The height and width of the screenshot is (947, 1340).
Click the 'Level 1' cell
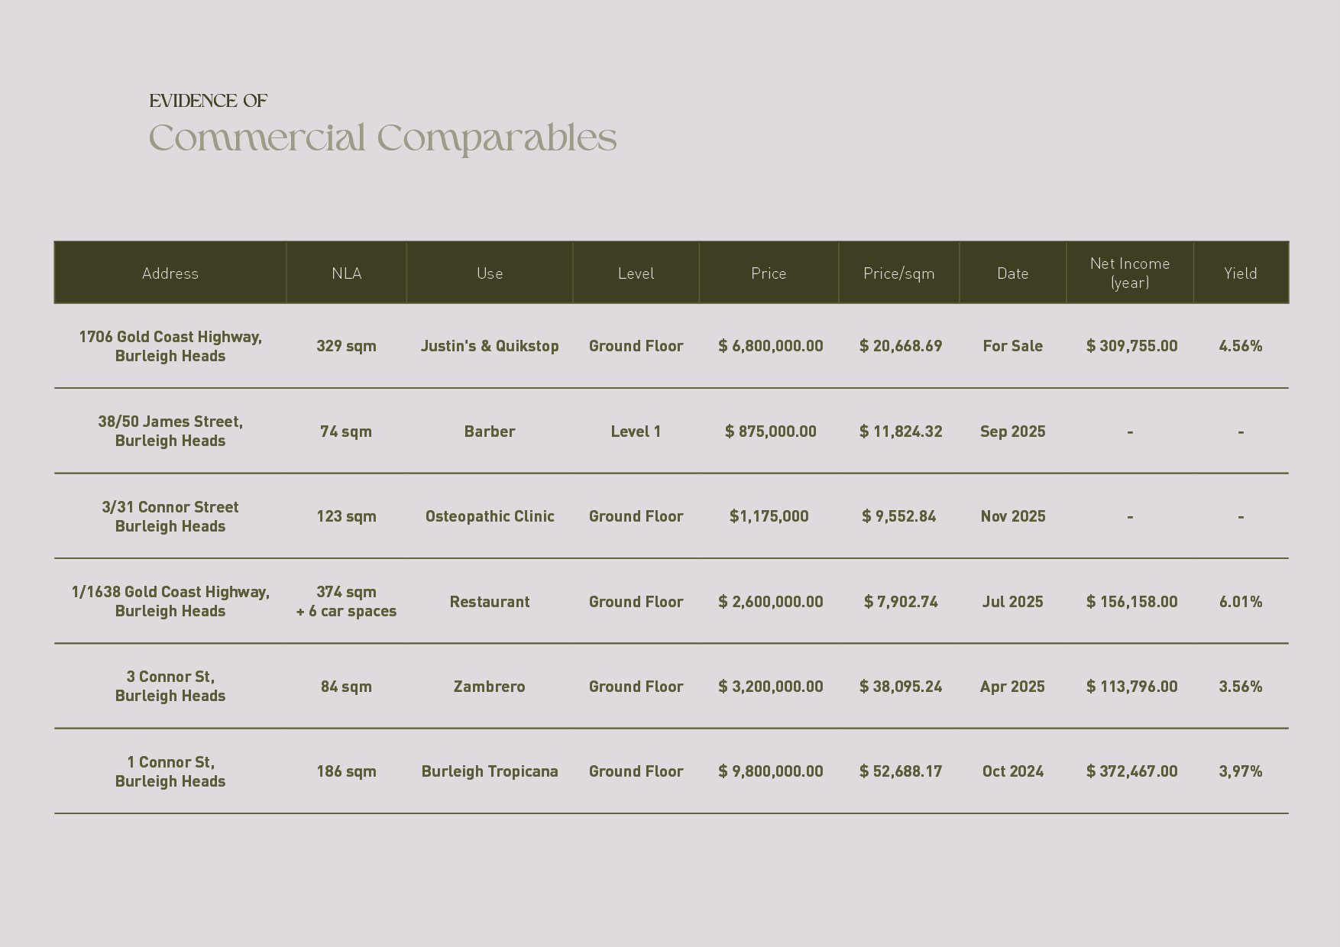click(x=636, y=431)
